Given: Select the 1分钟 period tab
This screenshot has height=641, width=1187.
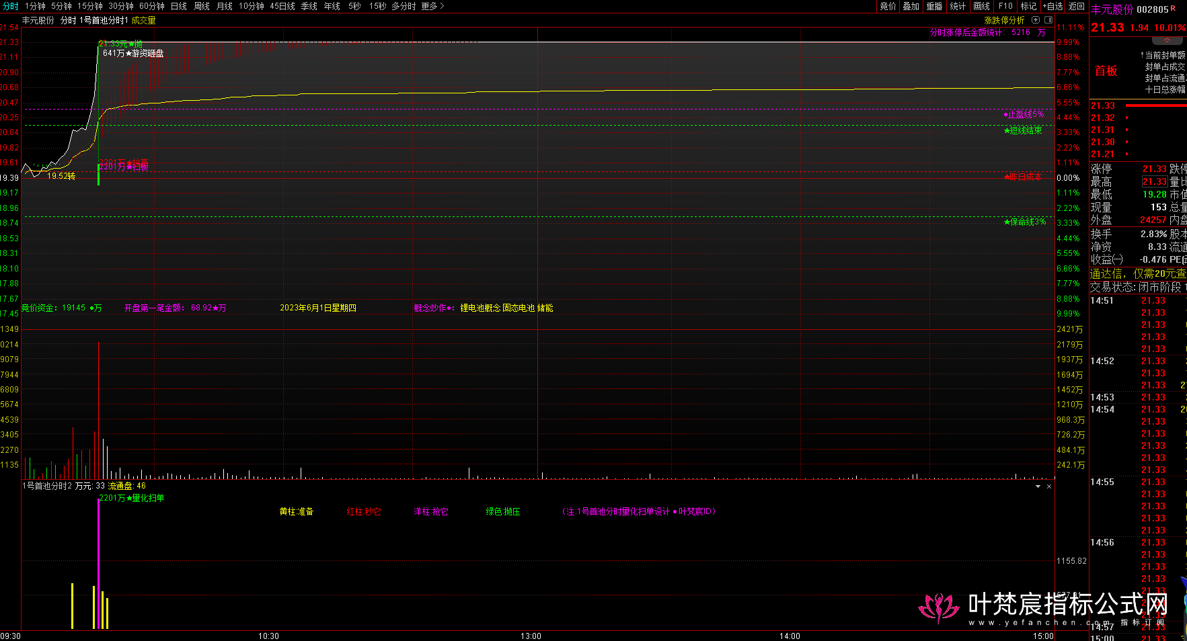Looking at the screenshot, I should click(x=35, y=6).
